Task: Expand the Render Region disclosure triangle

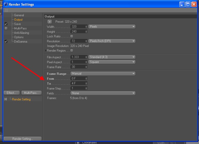Action: pyautogui.click(x=46, y=51)
